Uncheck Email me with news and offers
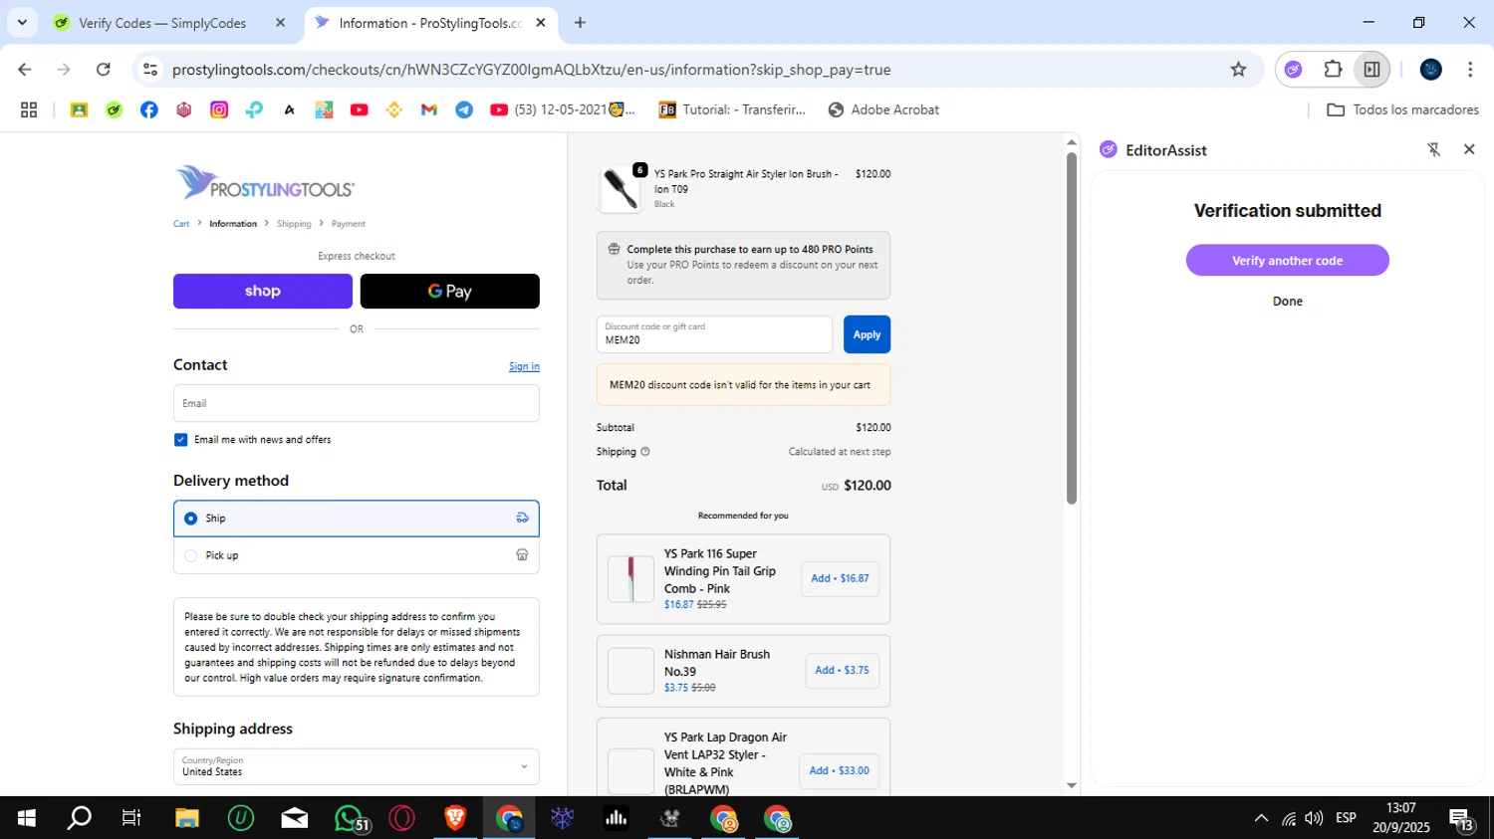 click(x=180, y=440)
